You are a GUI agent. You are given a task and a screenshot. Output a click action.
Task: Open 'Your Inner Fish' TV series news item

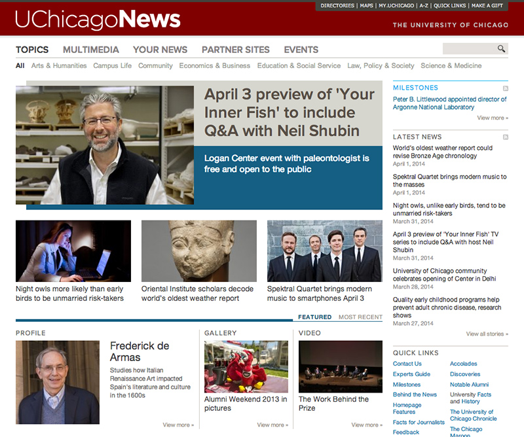pos(445,242)
